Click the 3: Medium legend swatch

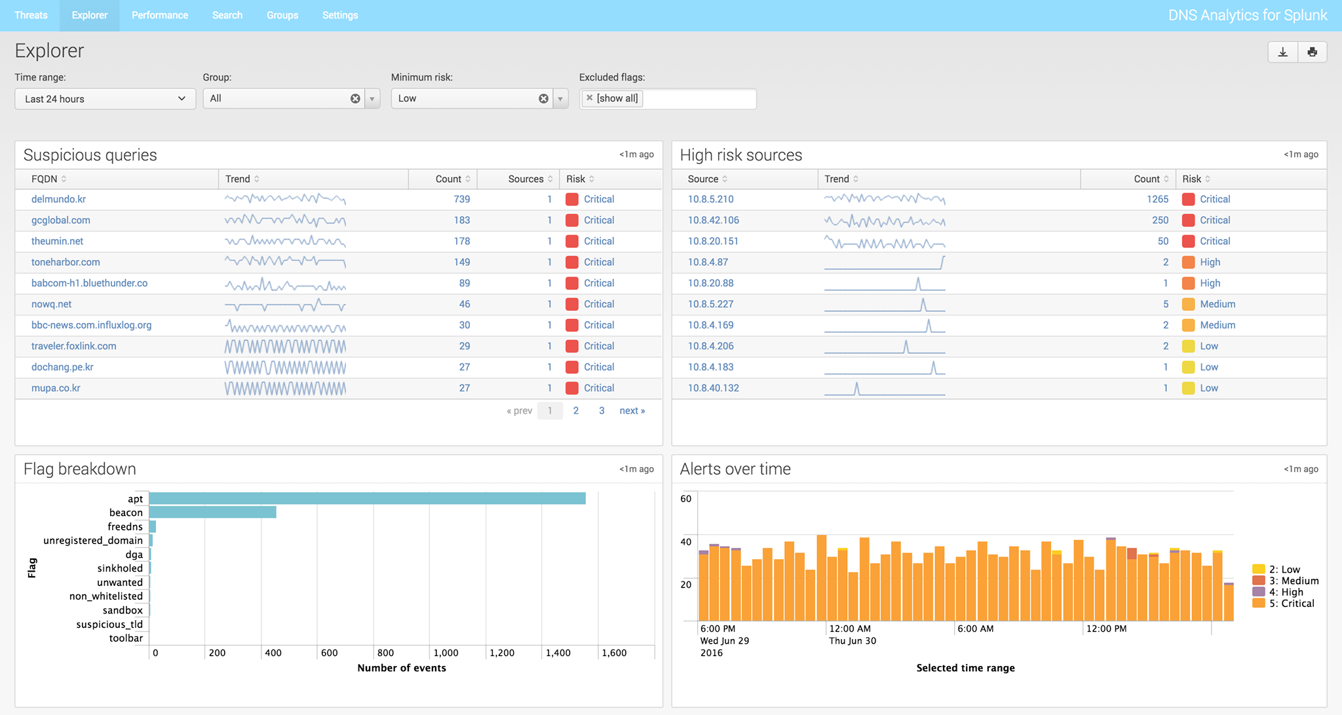(1258, 580)
